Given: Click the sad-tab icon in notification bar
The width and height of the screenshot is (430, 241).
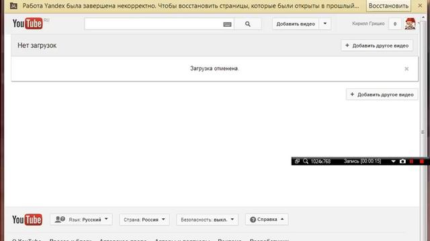Looking at the screenshot, I should point(13,6).
